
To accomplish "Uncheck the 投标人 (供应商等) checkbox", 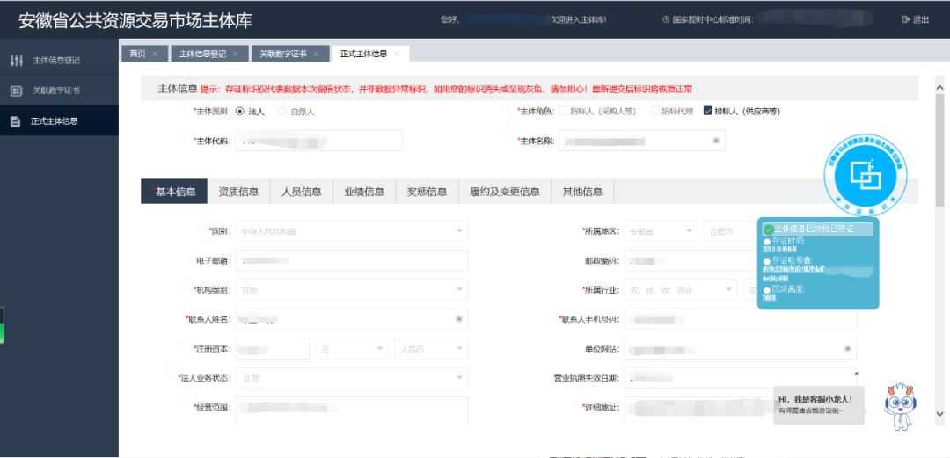I will [707, 112].
